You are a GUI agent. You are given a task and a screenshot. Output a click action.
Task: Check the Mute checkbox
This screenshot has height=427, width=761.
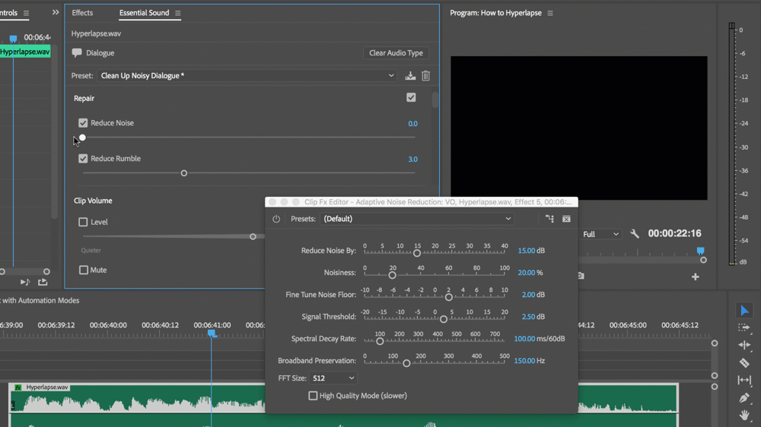pyautogui.click(x=83, y=270)
